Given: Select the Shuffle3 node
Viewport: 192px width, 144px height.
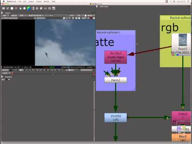Looking at the screenshot, I should 116,57.
